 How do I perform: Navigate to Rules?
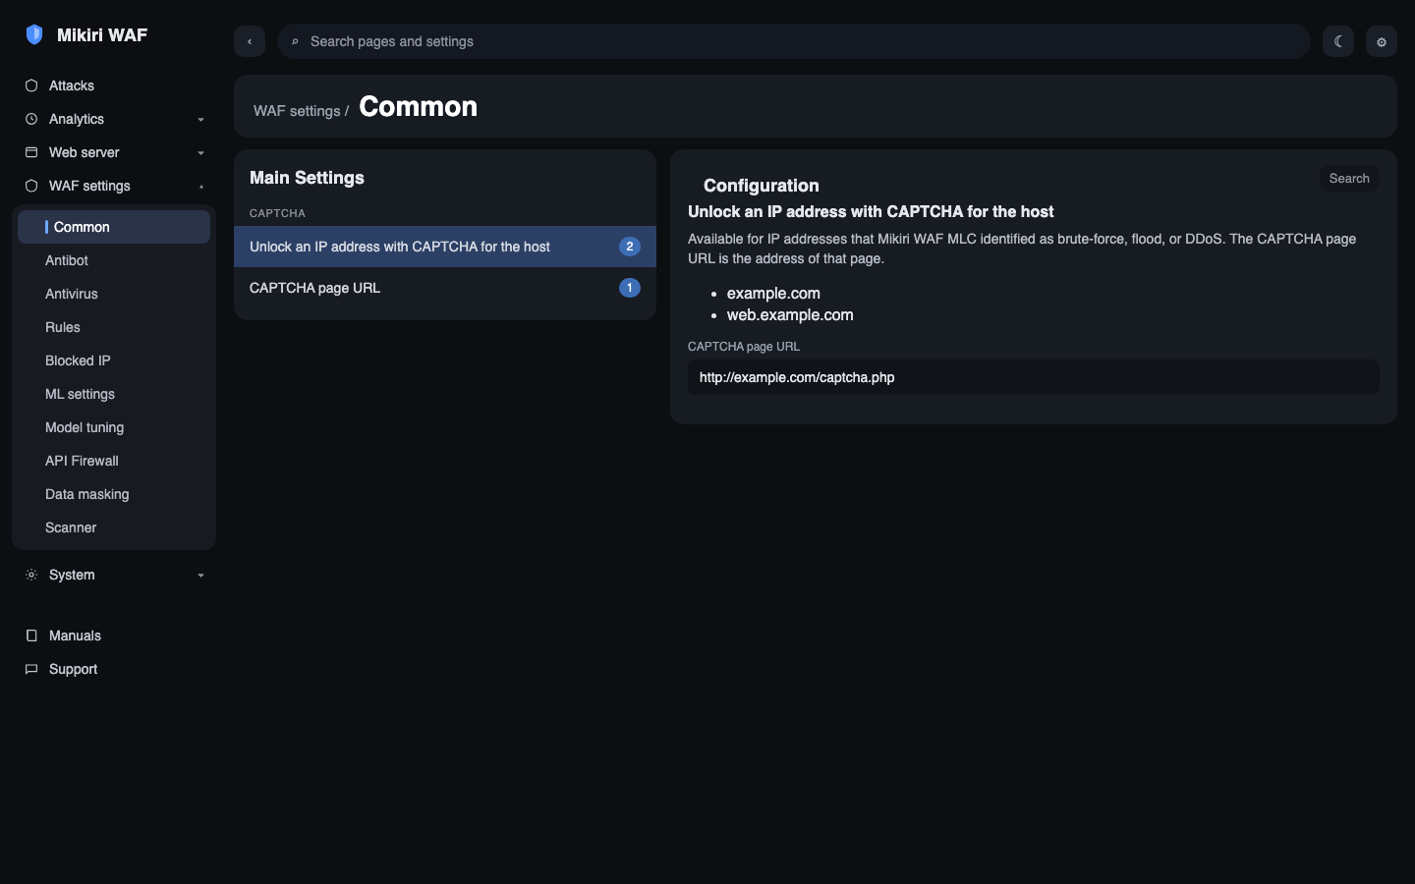click(x=114, y=327)
